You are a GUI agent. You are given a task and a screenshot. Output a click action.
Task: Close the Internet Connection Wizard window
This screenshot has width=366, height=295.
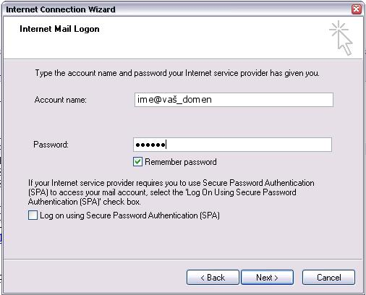coord(357,9)
